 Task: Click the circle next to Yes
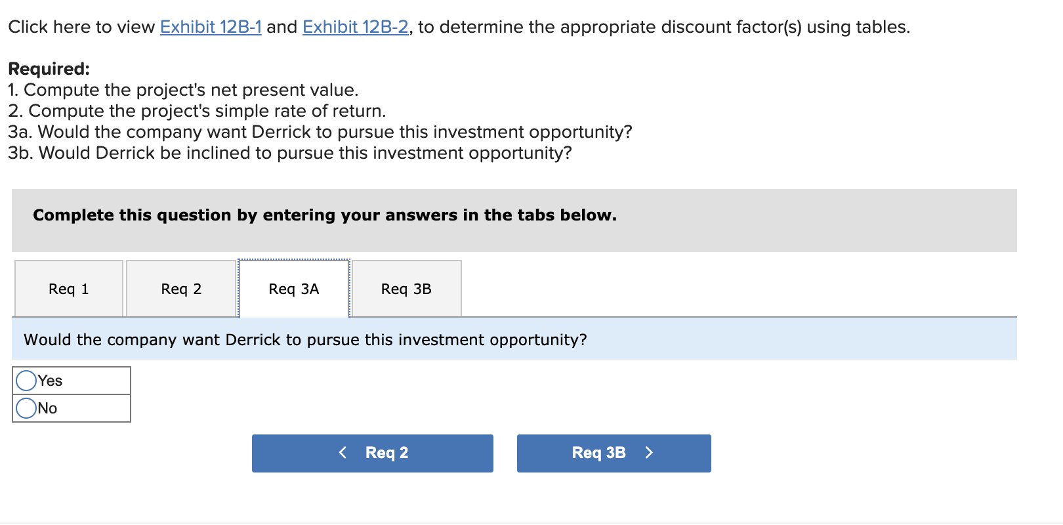(x=25, y=379)
